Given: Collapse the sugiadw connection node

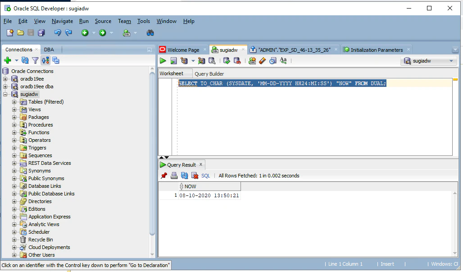Looking at the screenshot, I should pyautogui.click(x=5, y=94).
